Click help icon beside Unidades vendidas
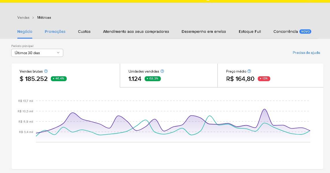 (162, 71)
